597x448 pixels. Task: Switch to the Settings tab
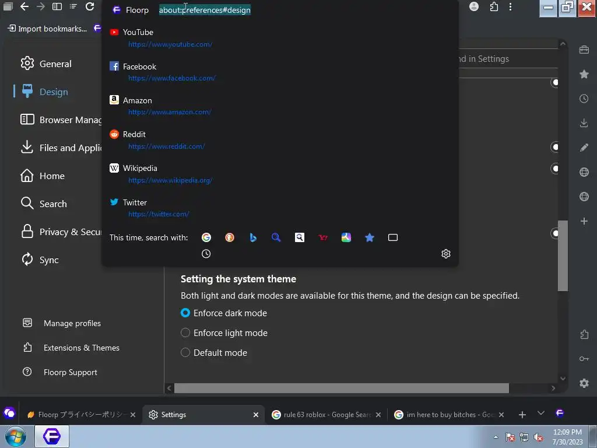[x=203, y=415]
